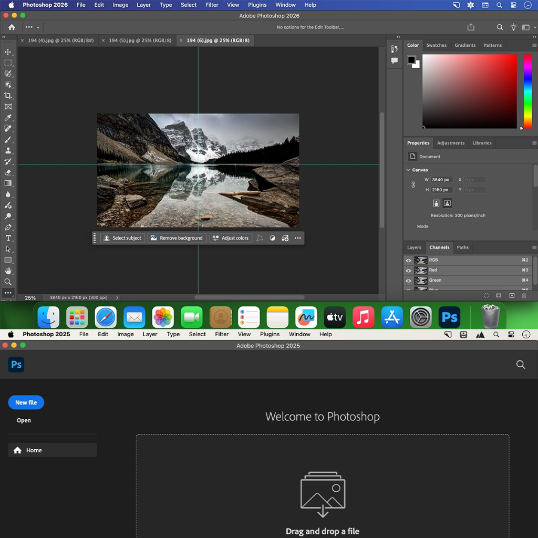Click New file in Photoshop 2025
Viewport: 538px width, 538px height.
(26, 402)
